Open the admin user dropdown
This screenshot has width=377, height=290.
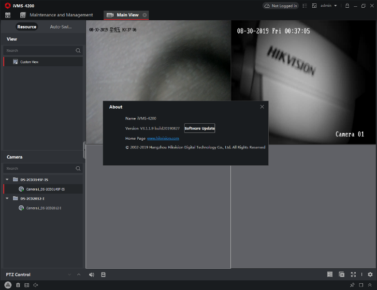click(329, 5)
